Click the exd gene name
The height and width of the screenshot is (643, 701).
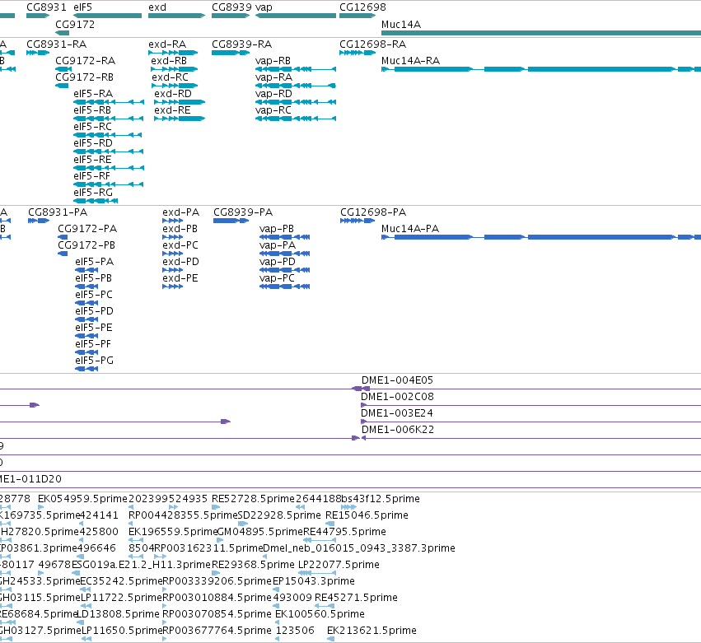coord(157,7)
